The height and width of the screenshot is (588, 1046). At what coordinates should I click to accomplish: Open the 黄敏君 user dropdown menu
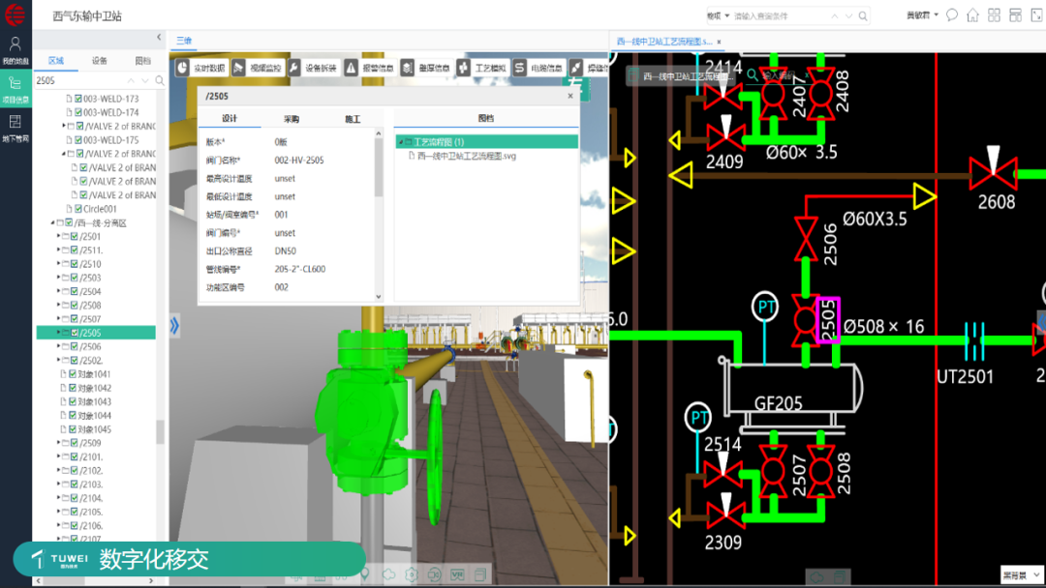click(920, 15)
